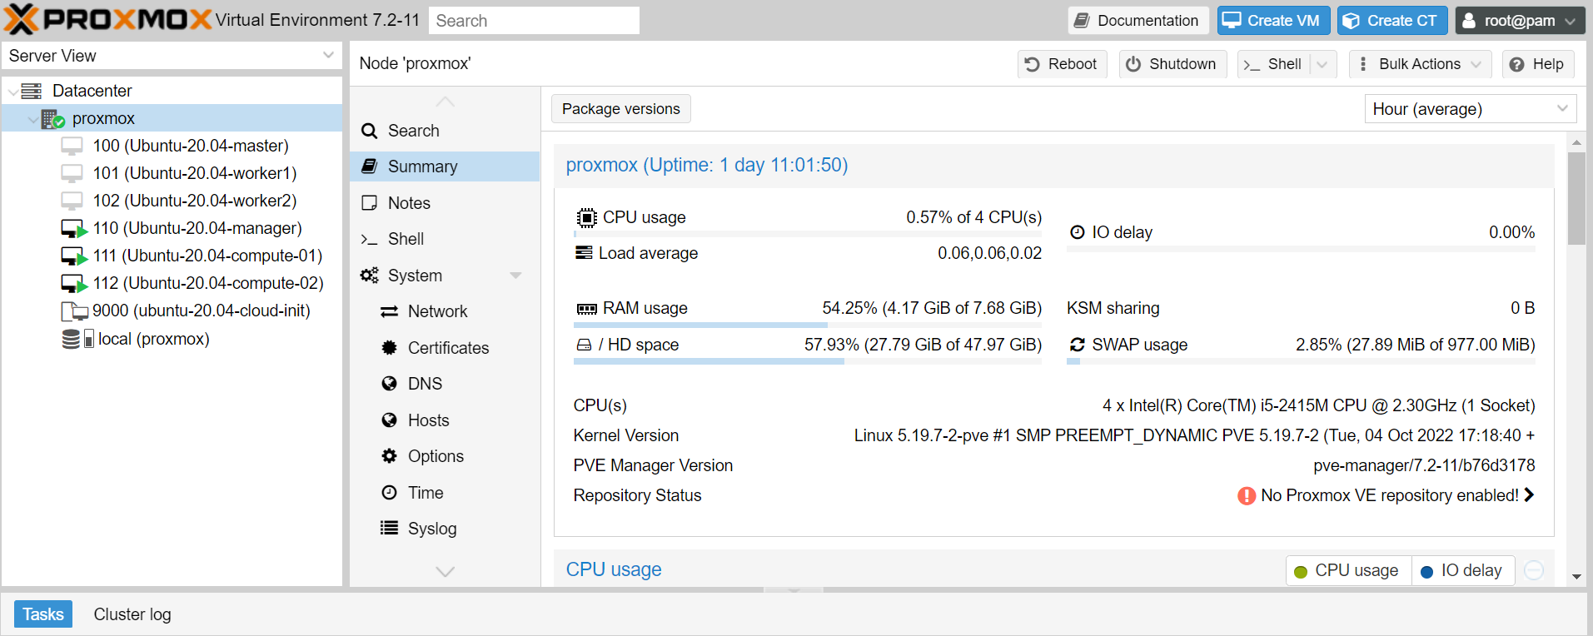The image size is (1593, 636).
Task: Open the Summary menu item
Action: pyautogui.click(x=445, y=166)
